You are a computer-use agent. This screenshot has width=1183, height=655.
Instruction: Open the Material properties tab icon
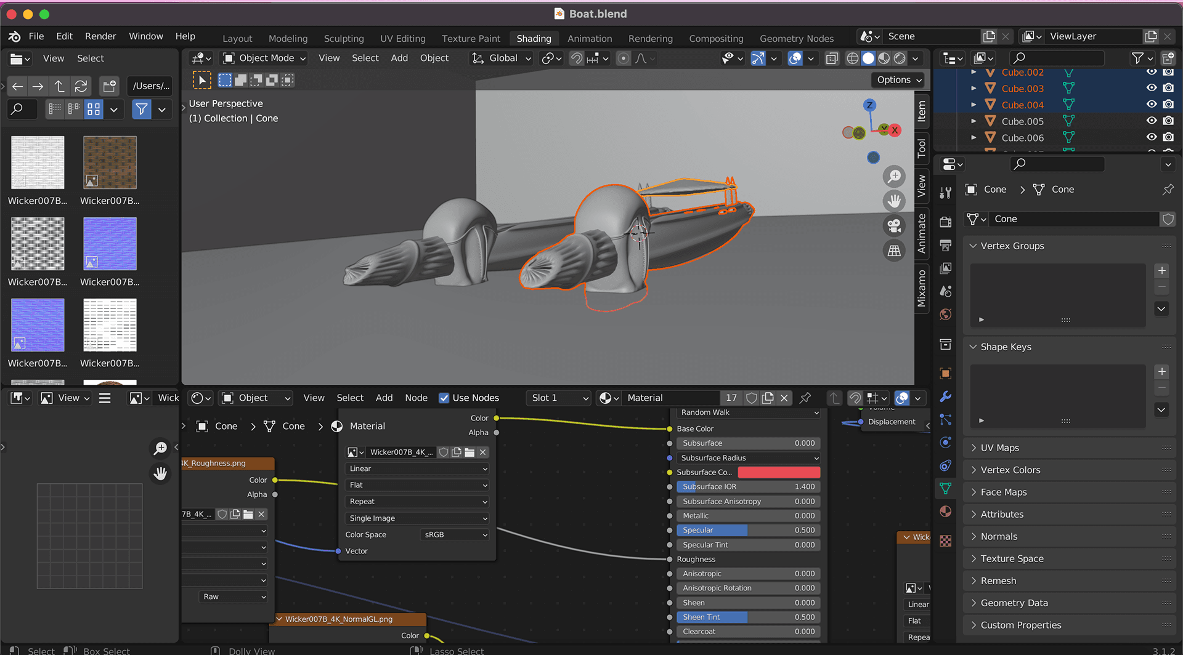click(946, 512)
